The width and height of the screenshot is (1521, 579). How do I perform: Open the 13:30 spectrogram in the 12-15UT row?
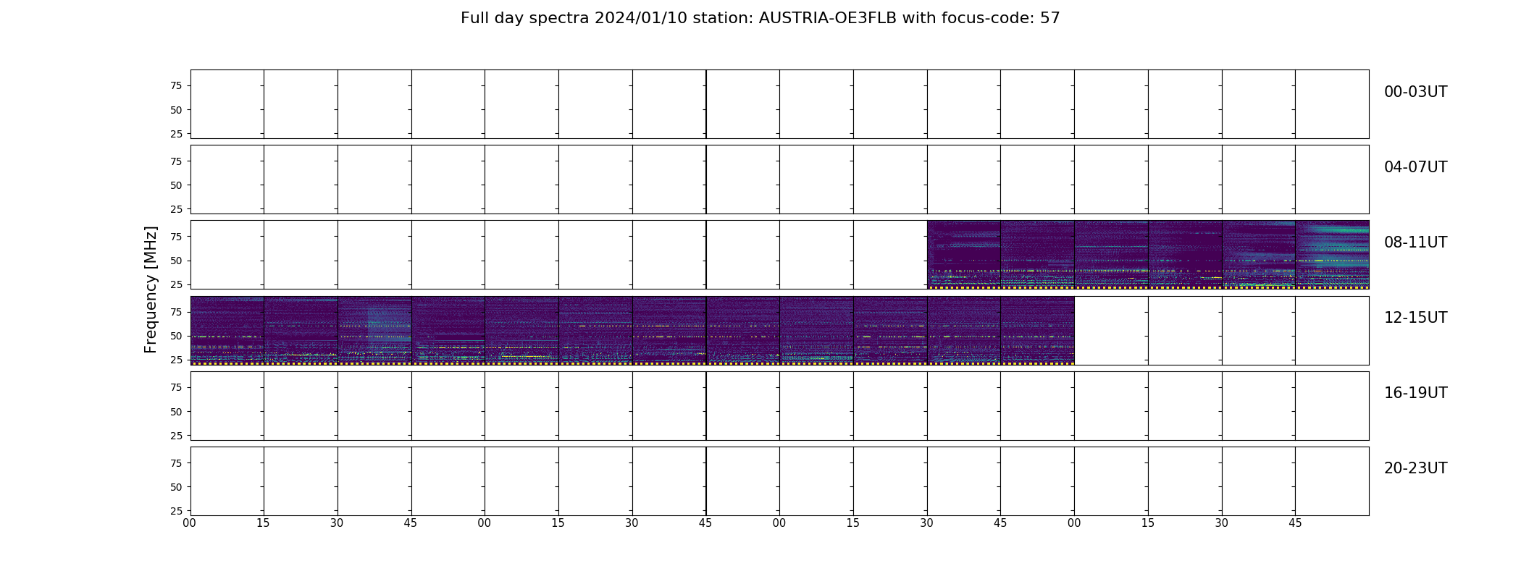(670, 330)
